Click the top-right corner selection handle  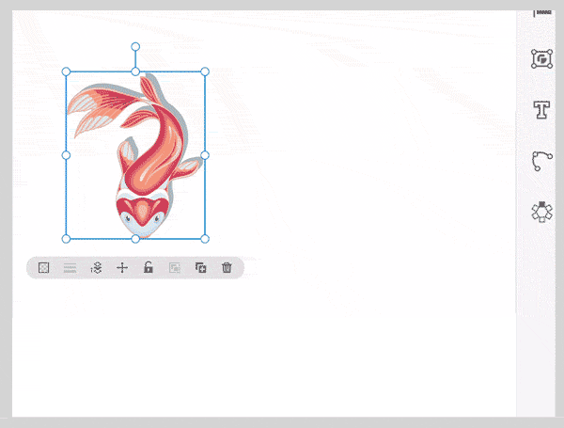pos(205,71)
